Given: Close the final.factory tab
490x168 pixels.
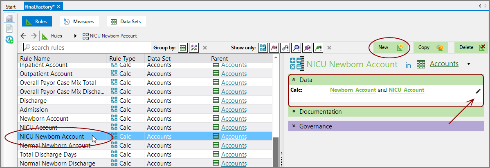Looking at the screenshot, I should coord(59,7).
